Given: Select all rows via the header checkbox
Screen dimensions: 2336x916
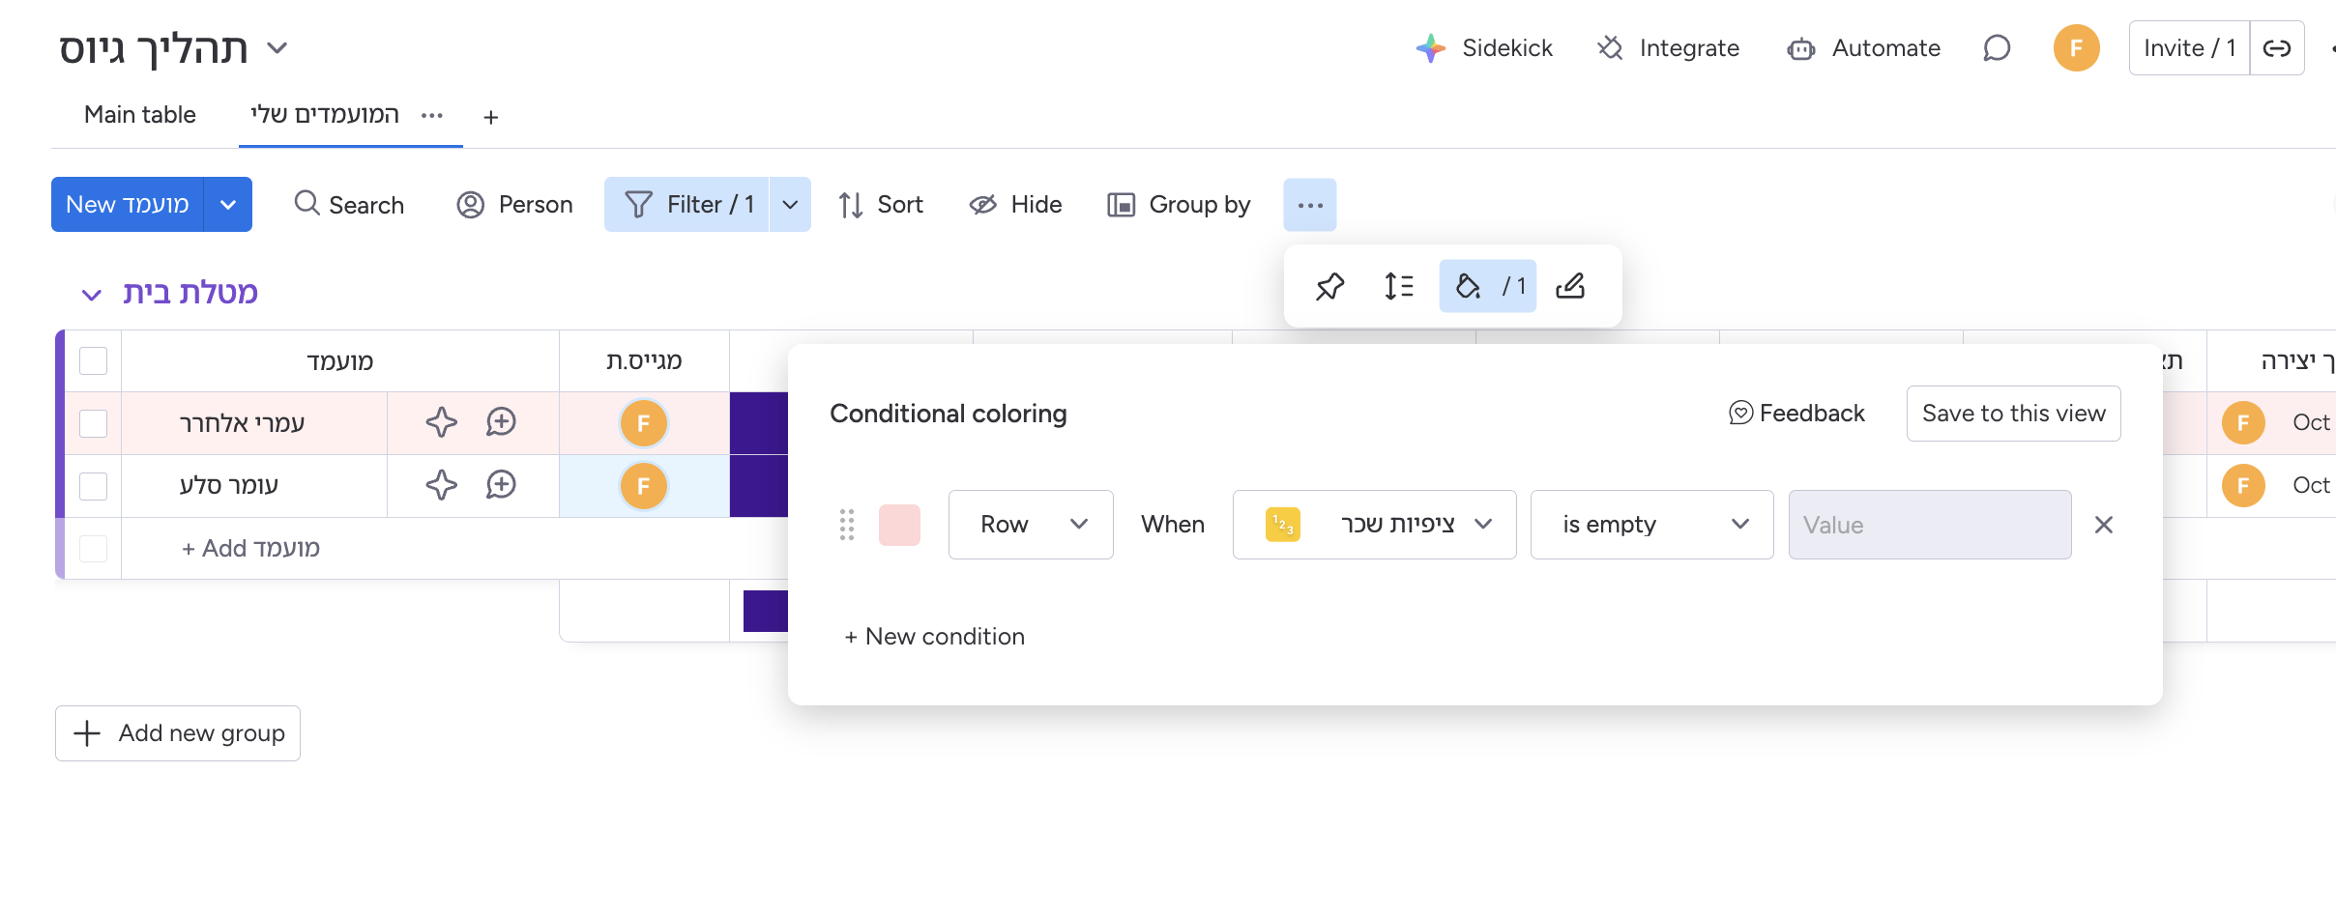Looking at the screenshot, I should click(93, 359).
